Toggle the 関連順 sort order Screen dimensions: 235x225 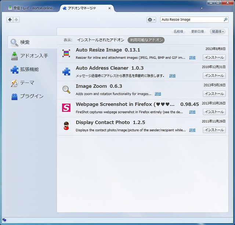click(x=218, y=32)
